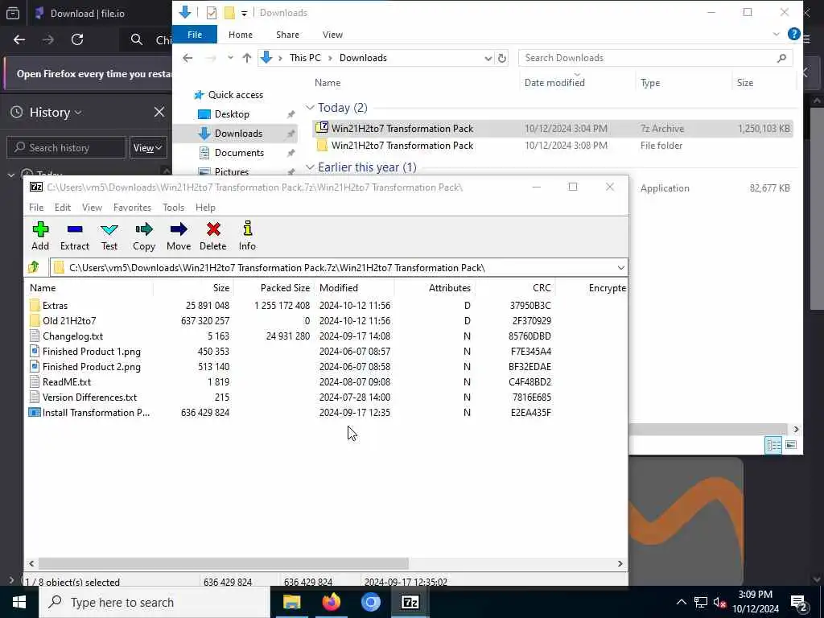Open the Tools menu in 7-Zip

(174, 207)
